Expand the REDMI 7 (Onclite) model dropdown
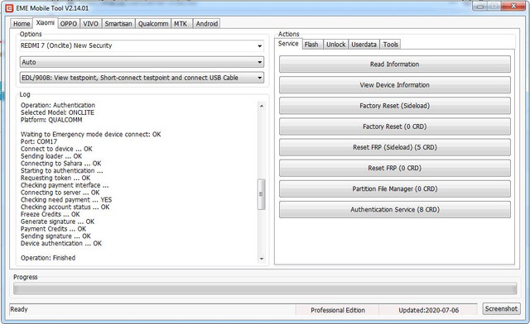This screenshot has height=324, width=530. (x=259, y=46)
